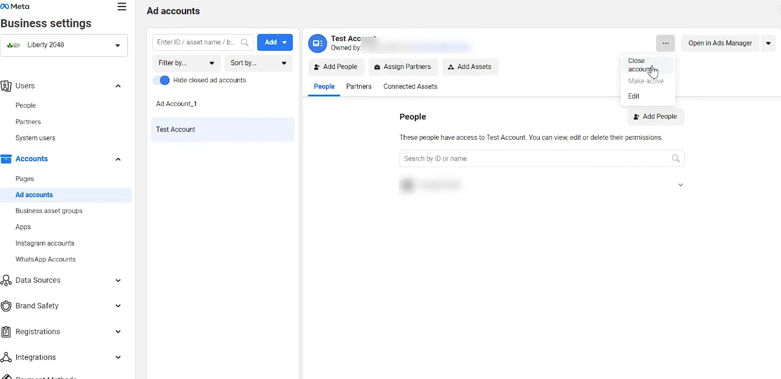Switch to the Connected Assets tab

pos(411,87)
